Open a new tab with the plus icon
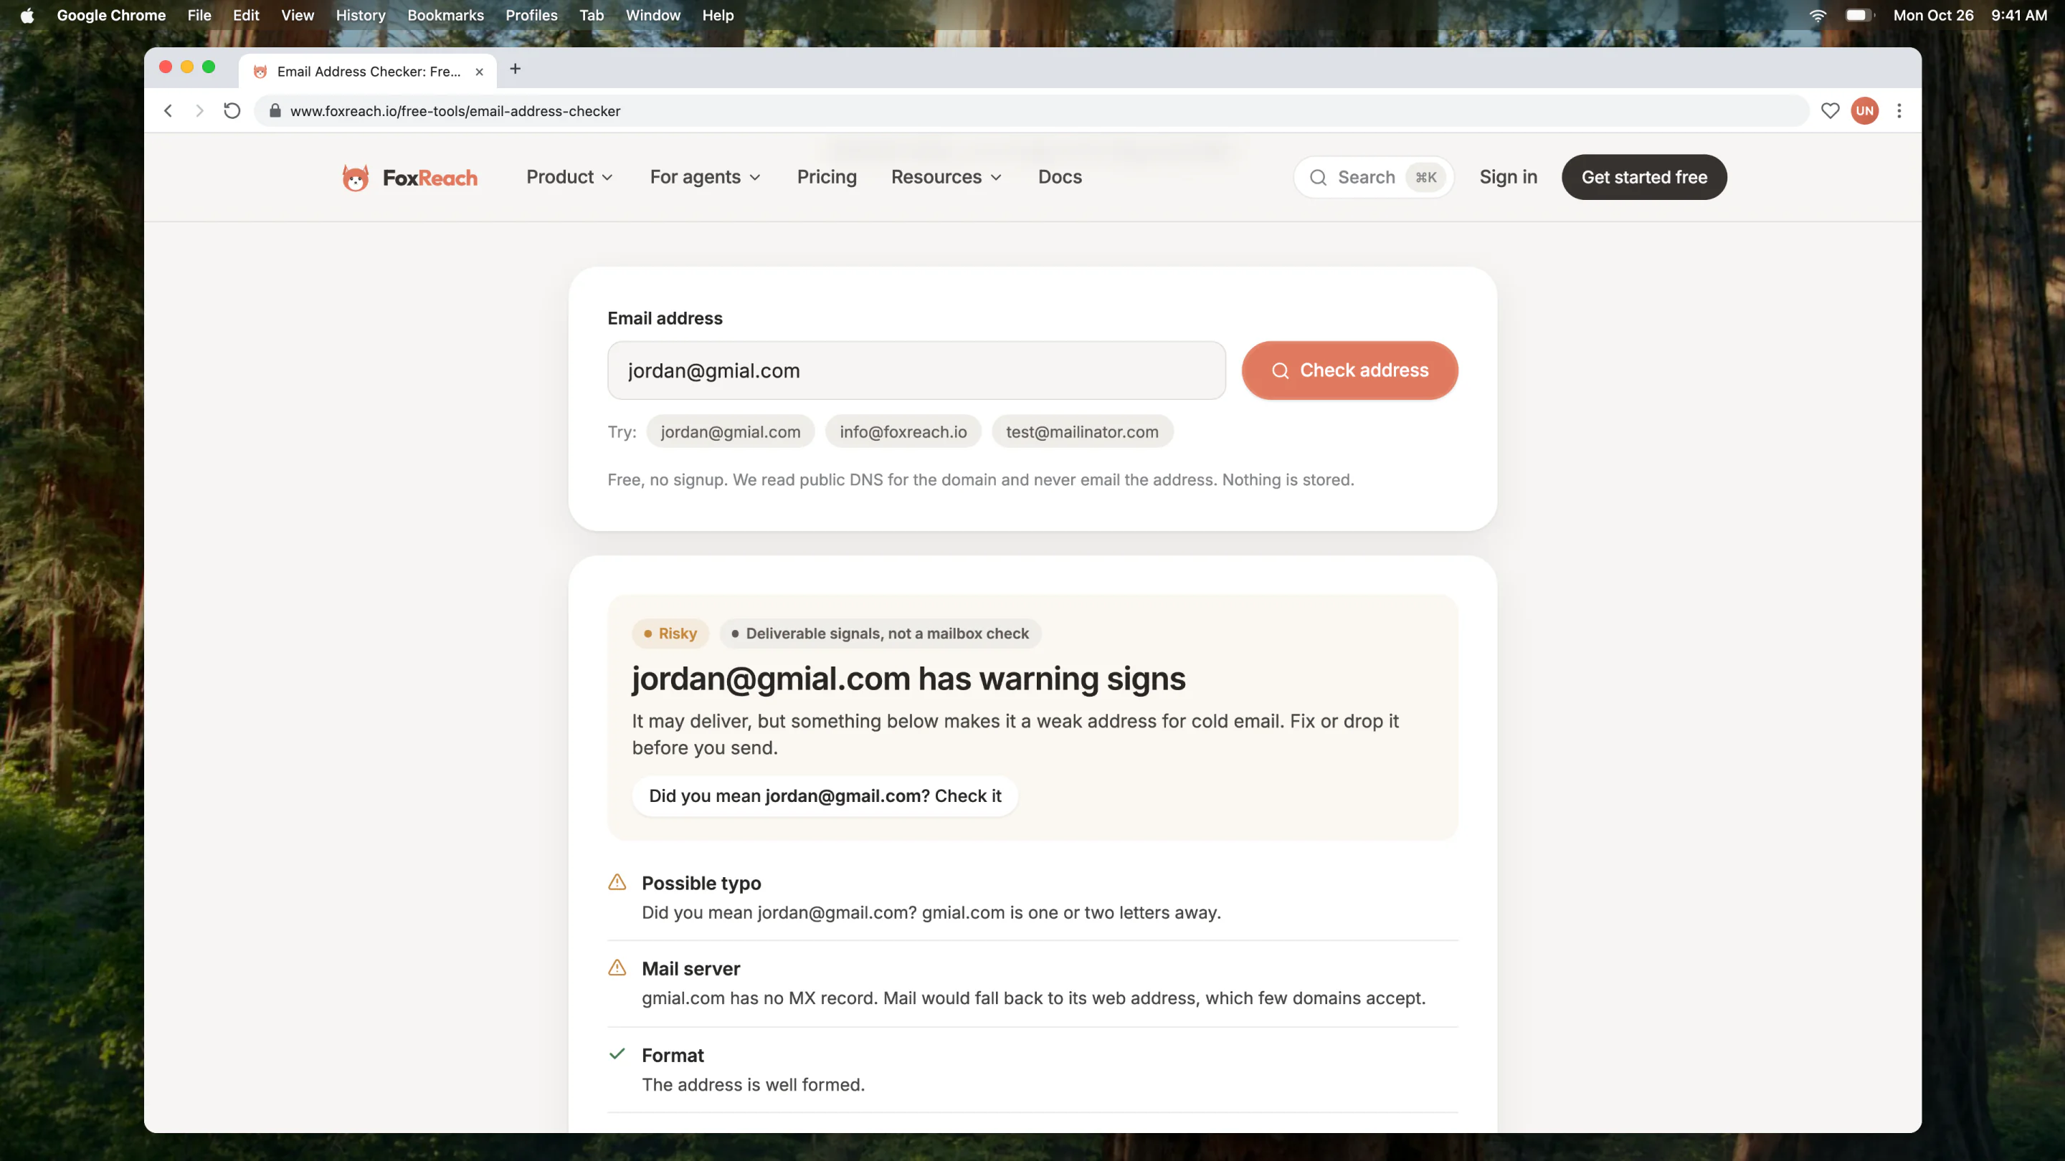Screen dimensions: 2065x1161 coord(516,69)
